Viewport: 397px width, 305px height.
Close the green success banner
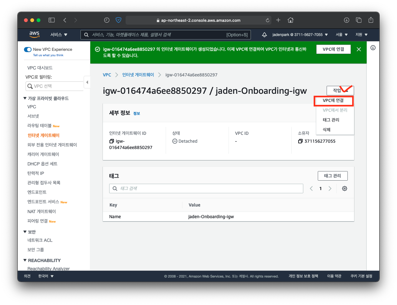point(359,49)
